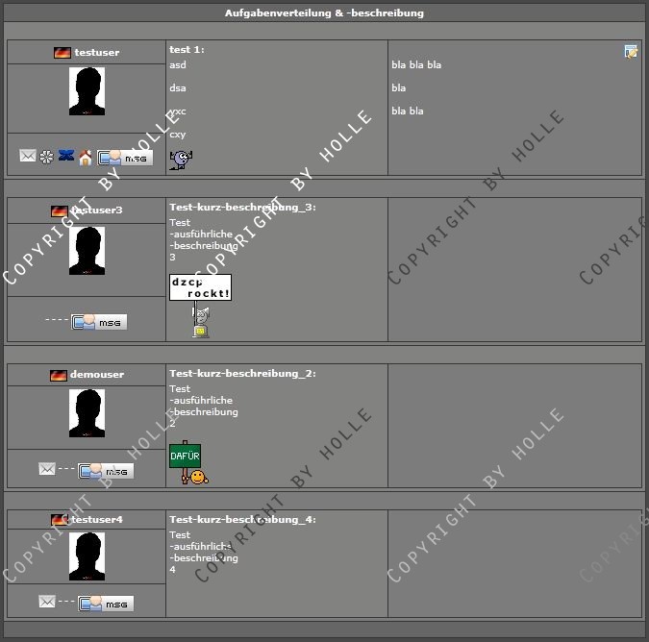Click testuser's silhouette avatar picture
The image size is (649, 642).
point(87,92)
